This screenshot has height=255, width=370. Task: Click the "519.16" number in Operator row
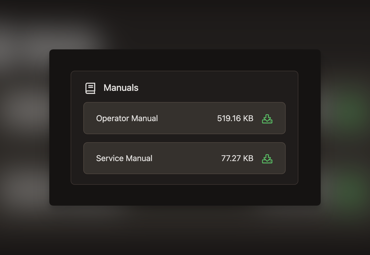coord(229,118)
